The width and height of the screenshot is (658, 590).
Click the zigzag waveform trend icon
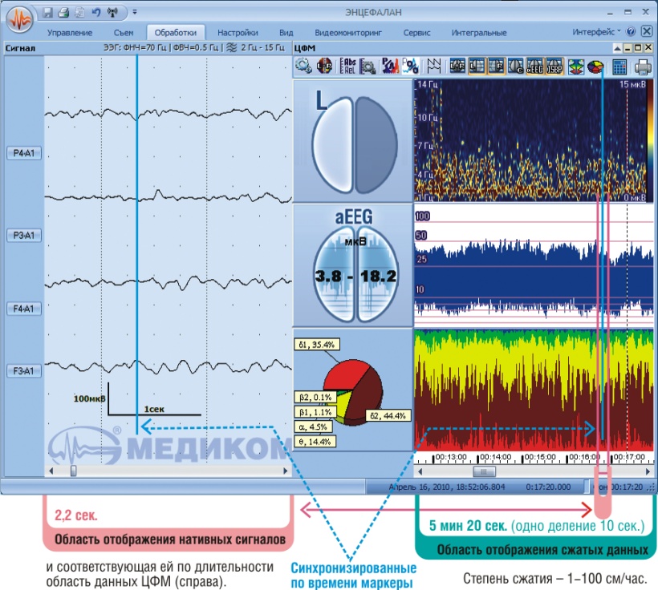coord(434,66)
